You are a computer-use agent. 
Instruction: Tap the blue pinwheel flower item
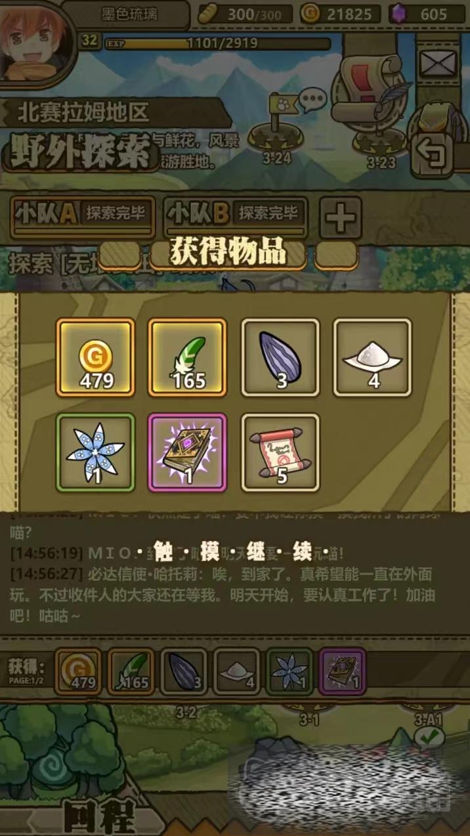coord(96,452)
